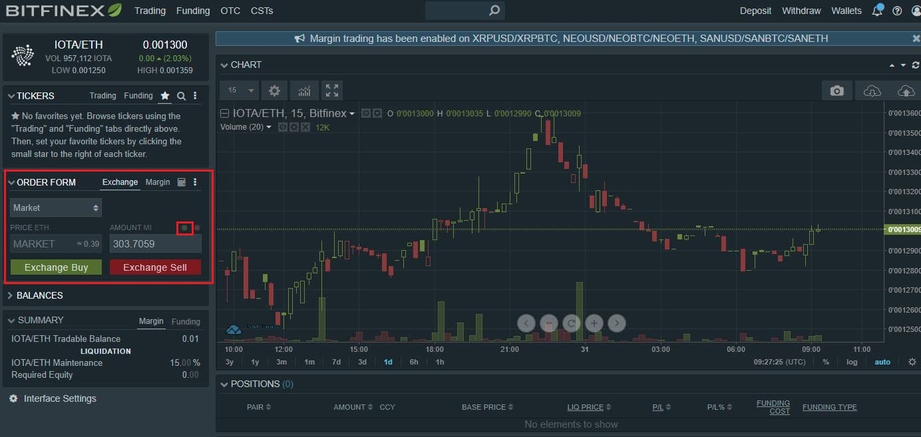Viewport: 921px width, 437px height.
Task: Collapse the chart legend minus box
Action: pyautogui.click(x=225, y=114)
